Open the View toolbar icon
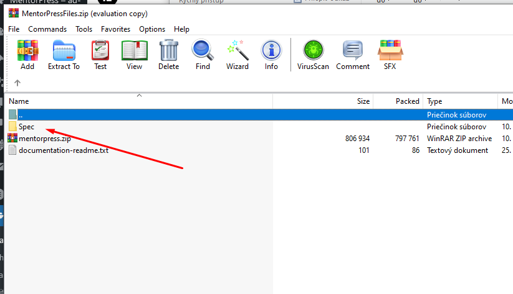Image resolution: width=513 pixels, height=294 pixels. (x=134, y=55)
